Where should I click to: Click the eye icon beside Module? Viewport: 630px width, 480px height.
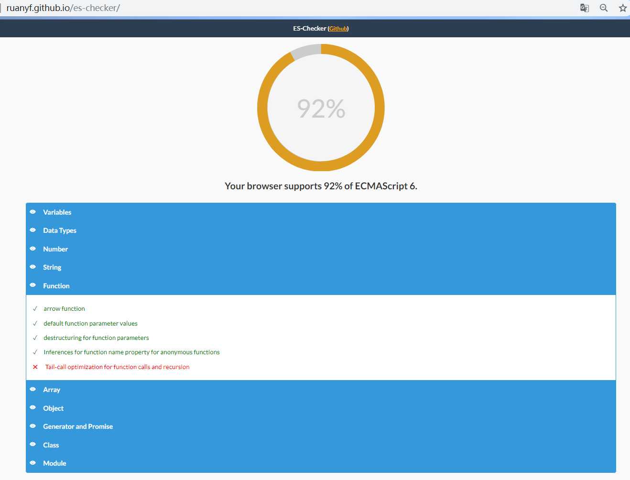point(33,463)
